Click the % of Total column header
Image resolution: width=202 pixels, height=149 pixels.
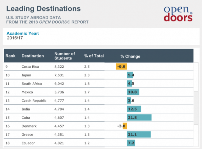[94, 56]
